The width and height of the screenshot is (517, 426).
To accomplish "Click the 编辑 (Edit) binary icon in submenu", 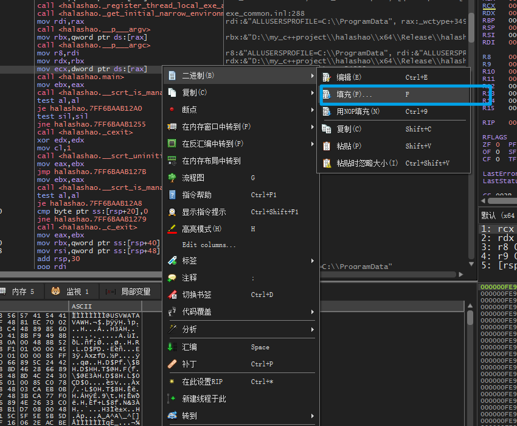I will tap(326, 77).
